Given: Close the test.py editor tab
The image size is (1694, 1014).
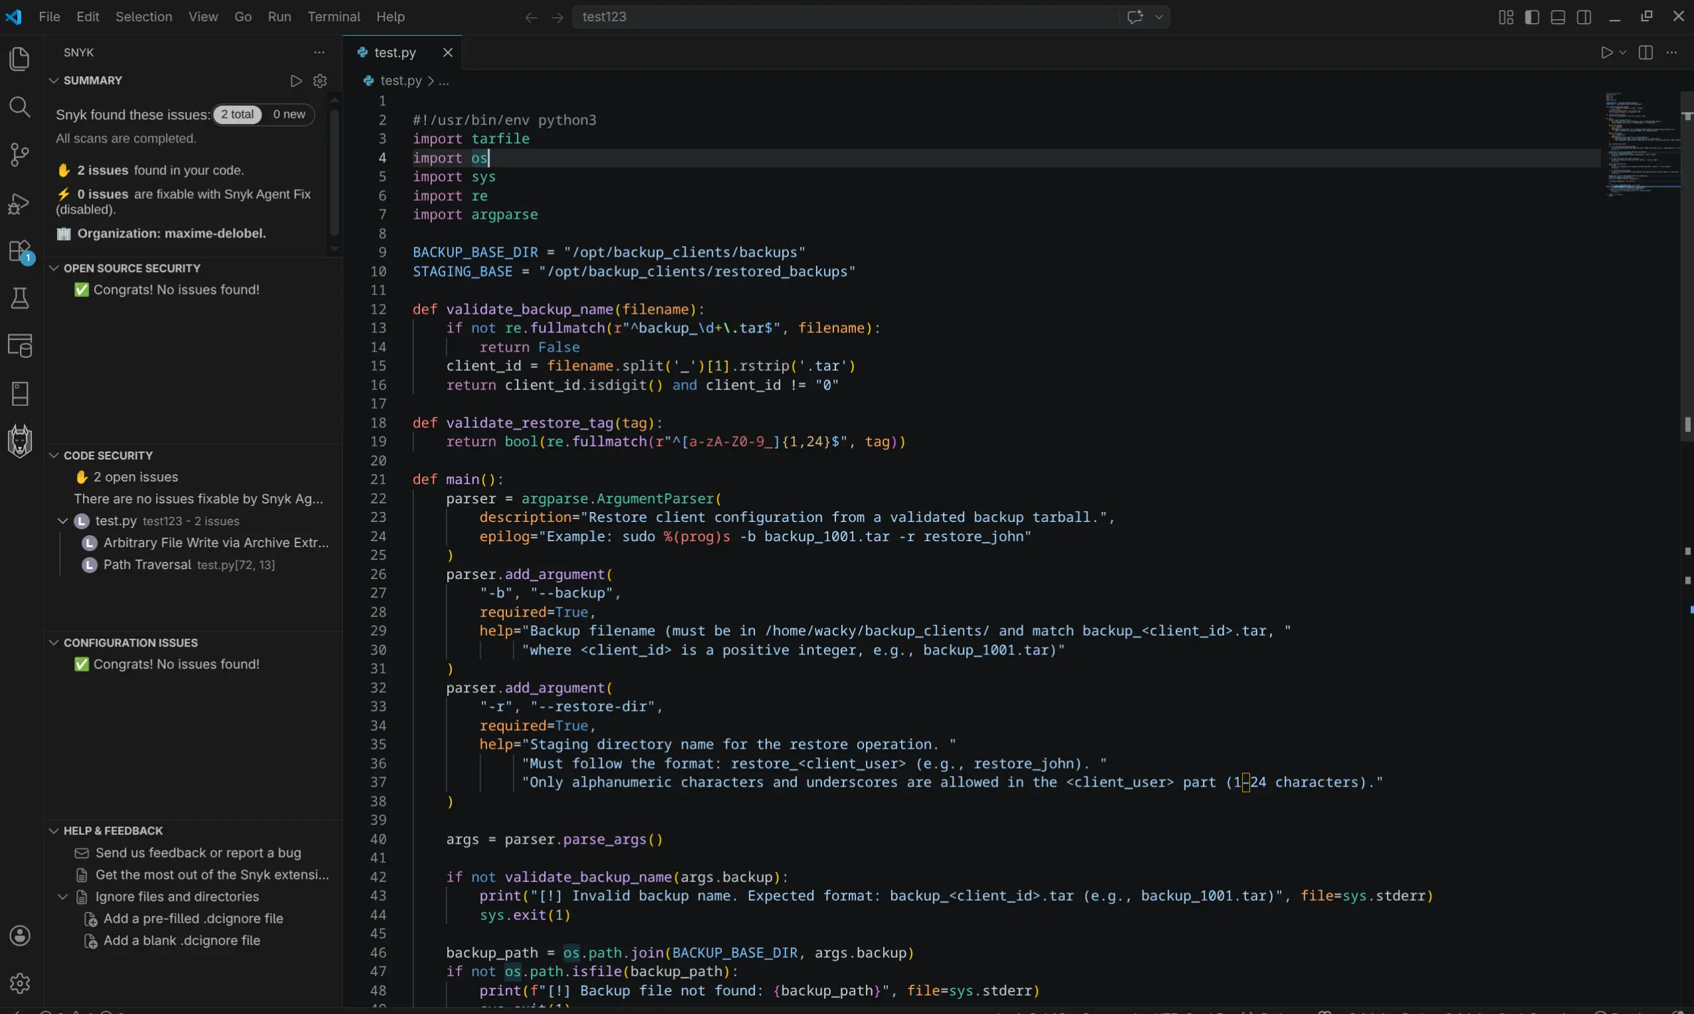Looking at the screenshot, I should pyautogui.click(x=448, y=52).
